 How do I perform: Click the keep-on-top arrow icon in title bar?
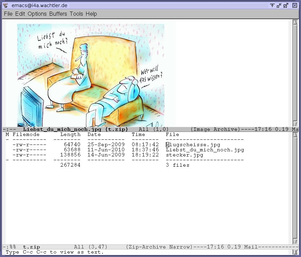pos(272,5)
